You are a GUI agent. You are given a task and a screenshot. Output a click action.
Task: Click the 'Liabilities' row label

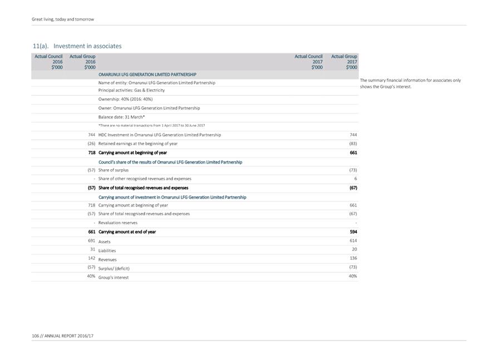tap(107, 250)
